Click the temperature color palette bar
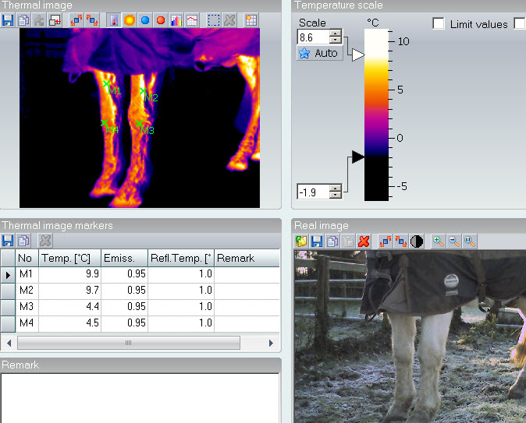 (376, 115)
